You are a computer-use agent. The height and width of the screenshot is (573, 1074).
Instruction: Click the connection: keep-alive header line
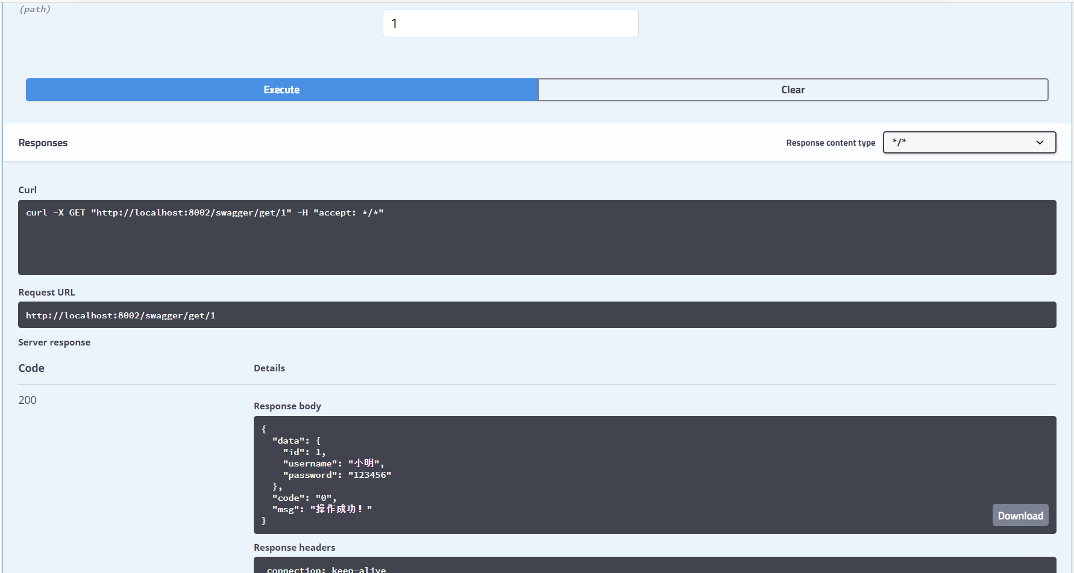click(326, 569)
